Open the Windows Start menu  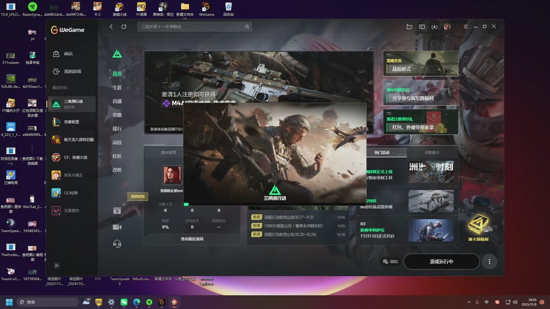point(9,302)
